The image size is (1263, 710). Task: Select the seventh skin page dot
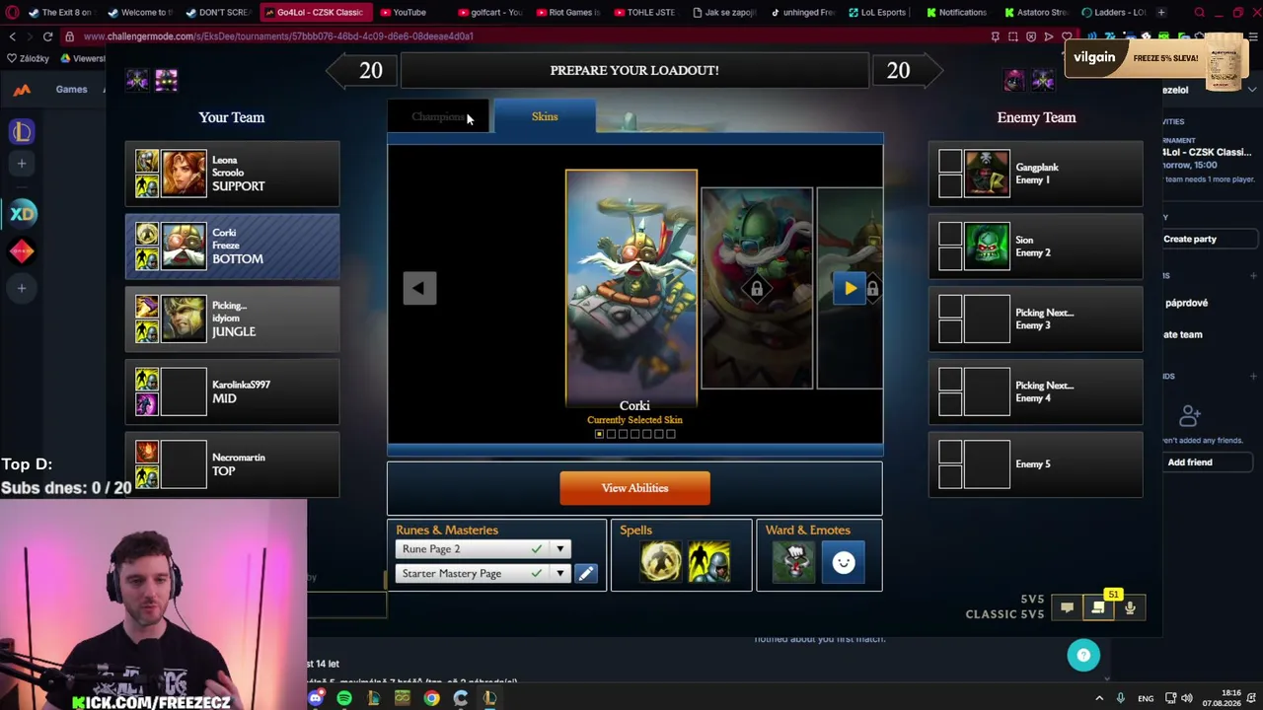671,434
